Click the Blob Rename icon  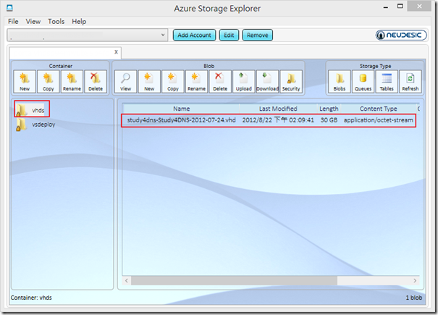pyautogui.click(x=196, y=81)
